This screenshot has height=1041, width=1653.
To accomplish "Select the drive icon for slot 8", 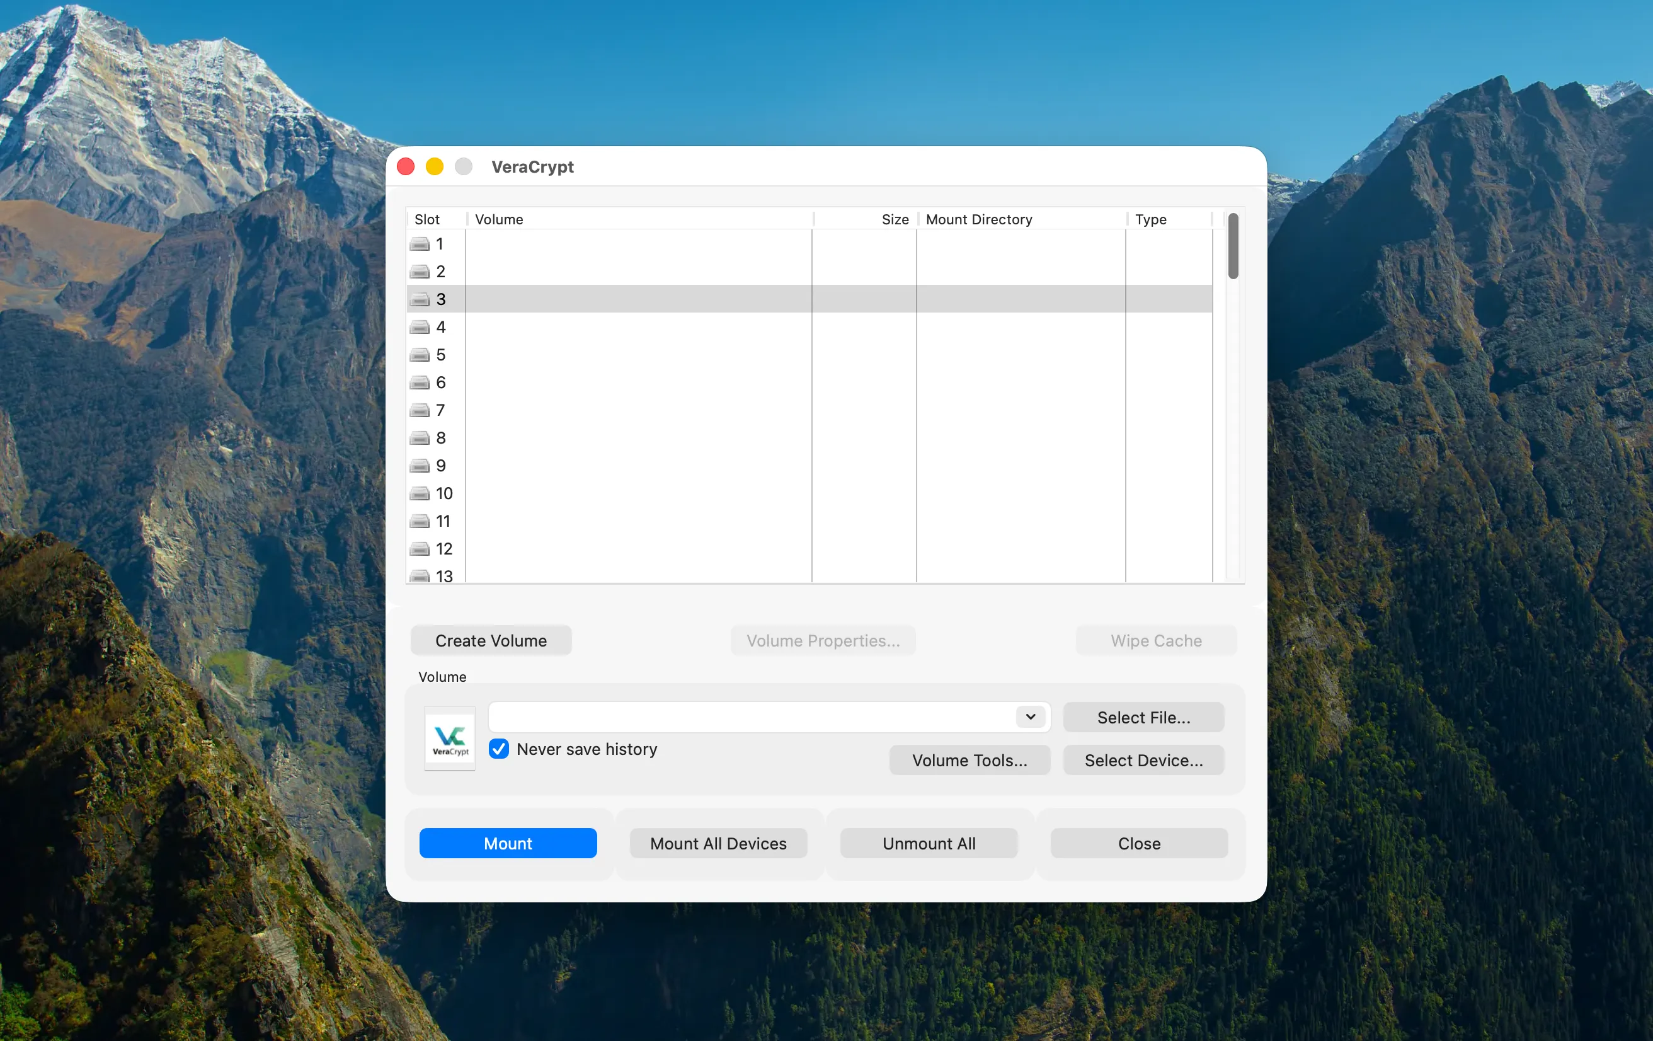I will (420, 438).
